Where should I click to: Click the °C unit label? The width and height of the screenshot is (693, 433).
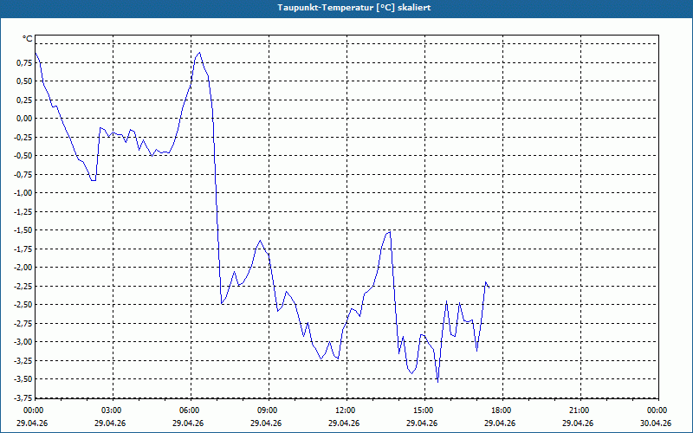[28, 39]
